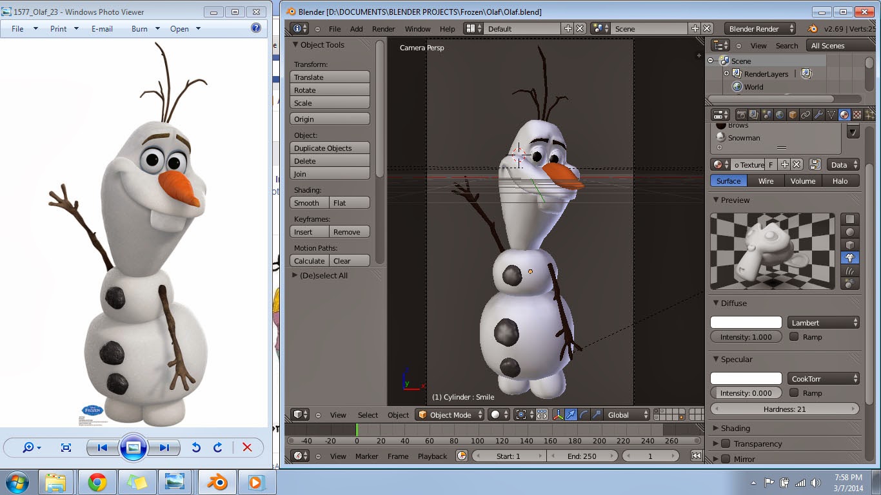Enable the Diffuse Ramp checkbox
Image resolution: width=881 pixels, height=495 pixels.
click(794, 336)
